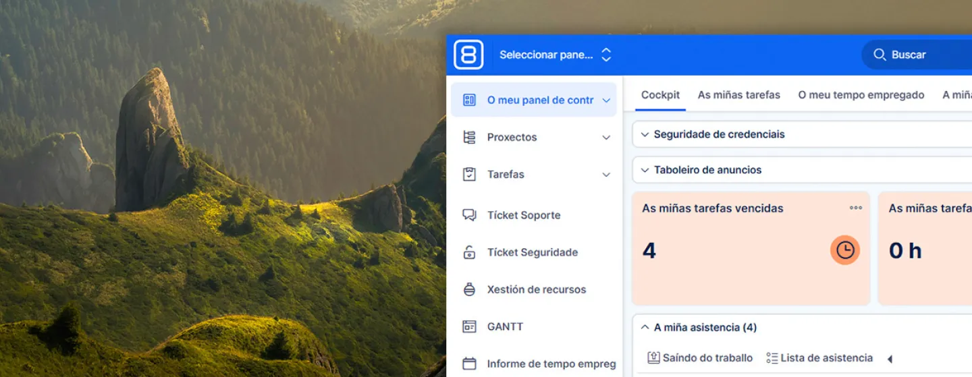Switch to As miñas tarefas tab

tap(739, 95)
